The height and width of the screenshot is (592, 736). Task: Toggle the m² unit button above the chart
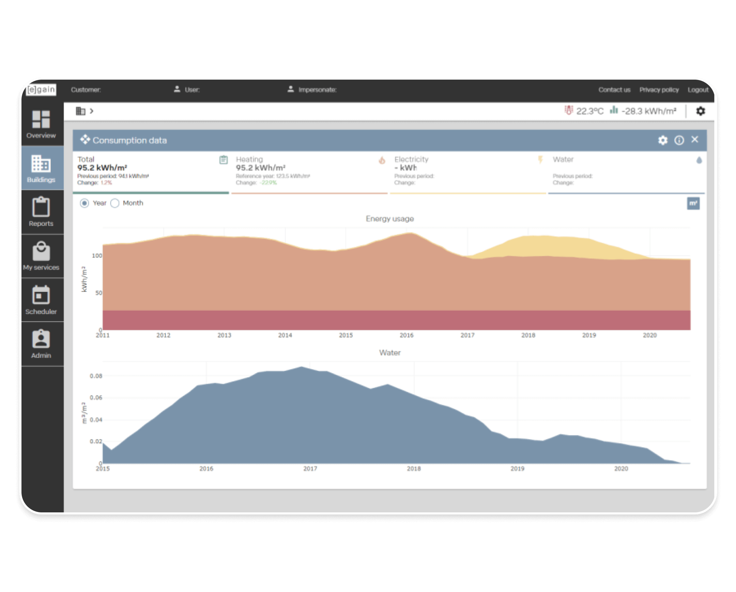693,203
